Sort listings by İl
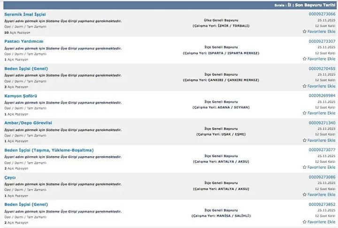The width and height of the screenshot is (338, 228). (289, 4)
